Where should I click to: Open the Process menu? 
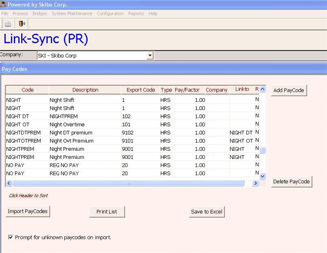point(20,14)
